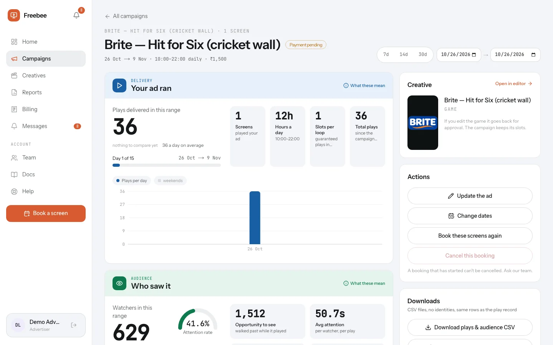Open the notifications bell
The image size is (553, 345).
pos(76,15)
